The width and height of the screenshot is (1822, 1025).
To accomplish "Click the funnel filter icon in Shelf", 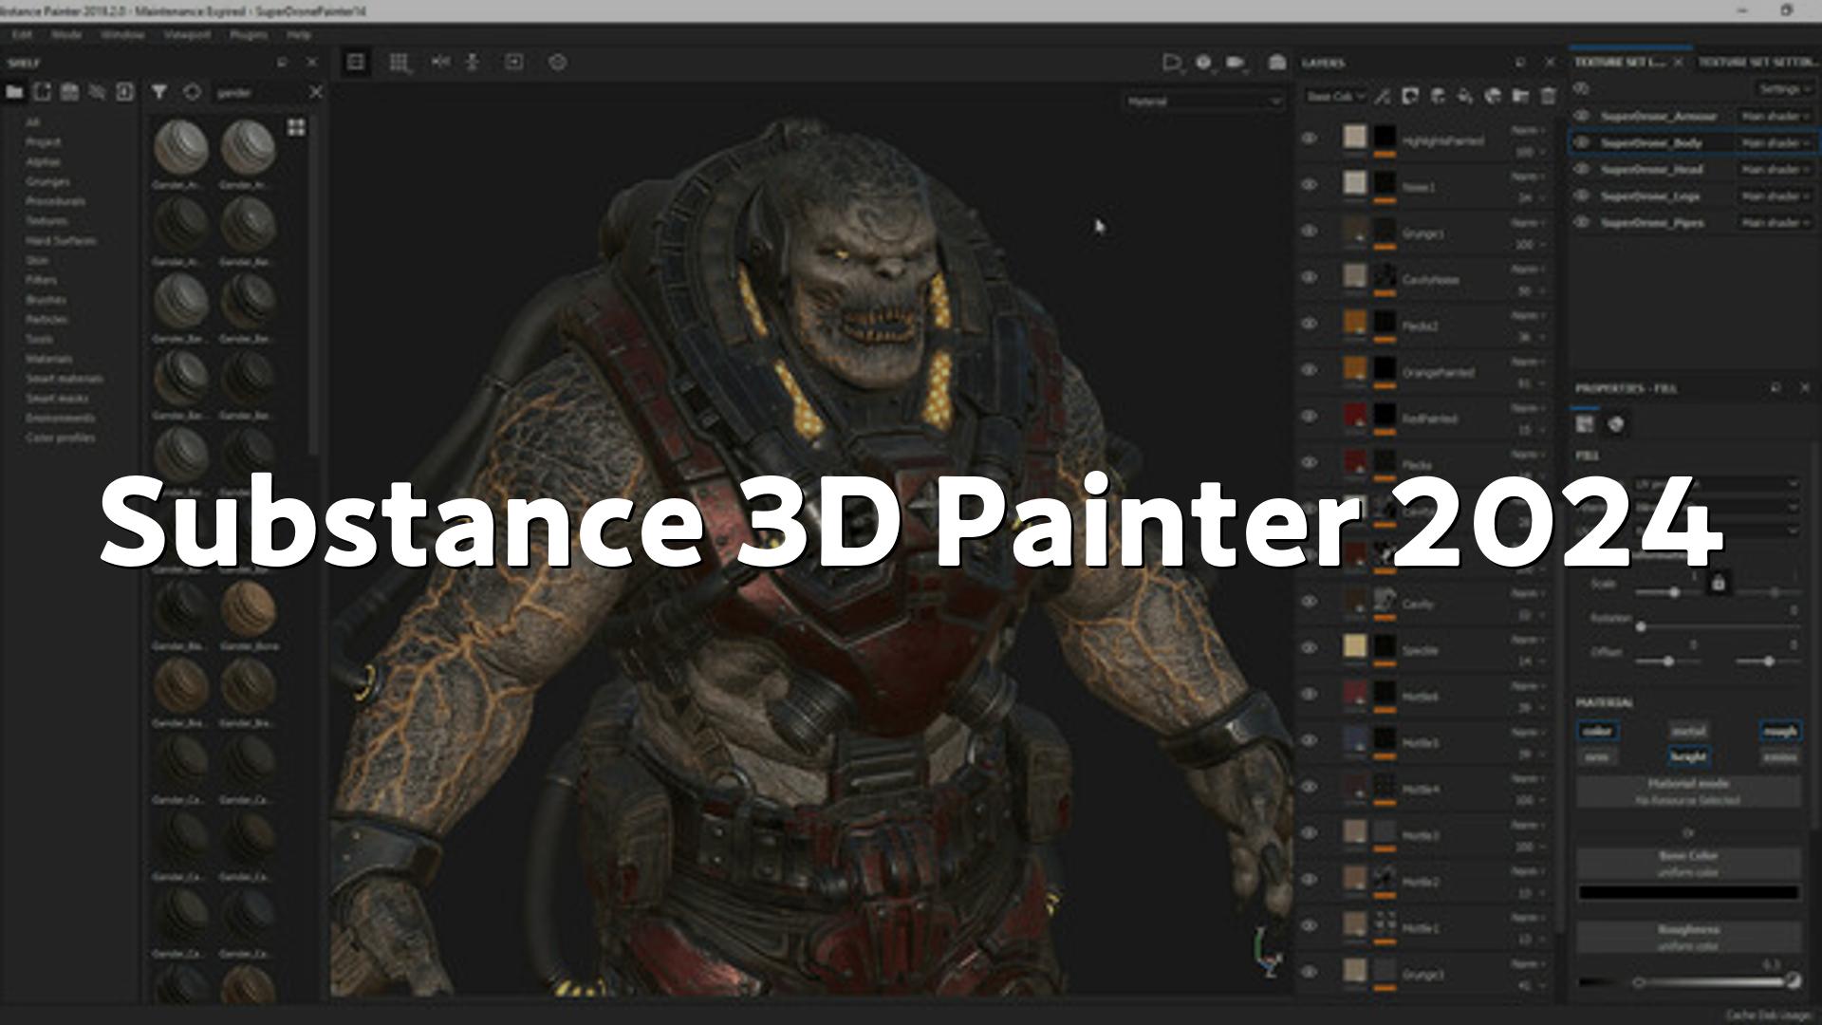I will (159, 92).
